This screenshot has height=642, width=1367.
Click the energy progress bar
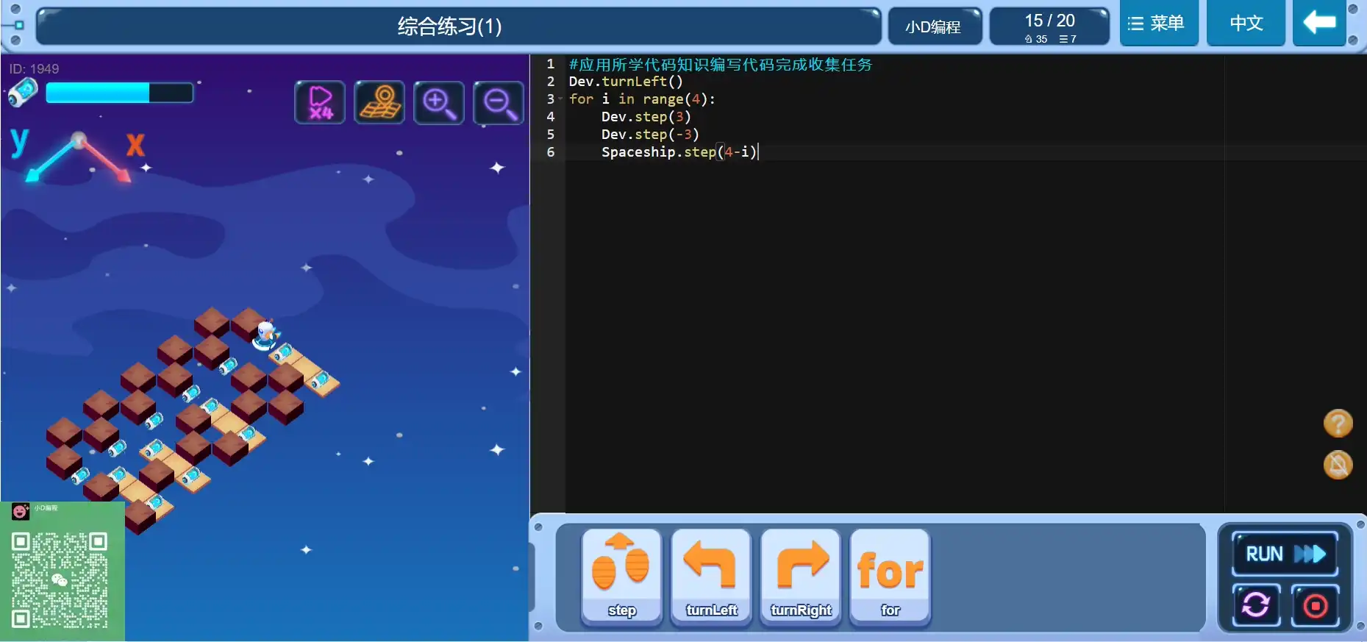(x=119, y=93)
